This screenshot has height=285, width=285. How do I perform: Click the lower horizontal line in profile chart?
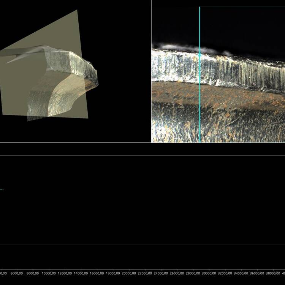[142, 244]
